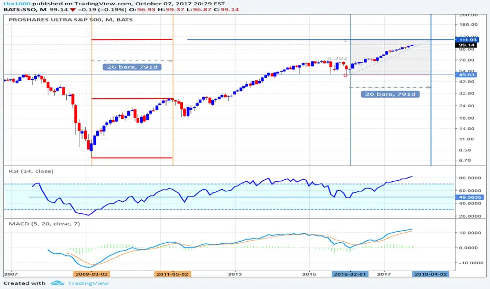Click the 6.70 price axis label

pos(464,160)
